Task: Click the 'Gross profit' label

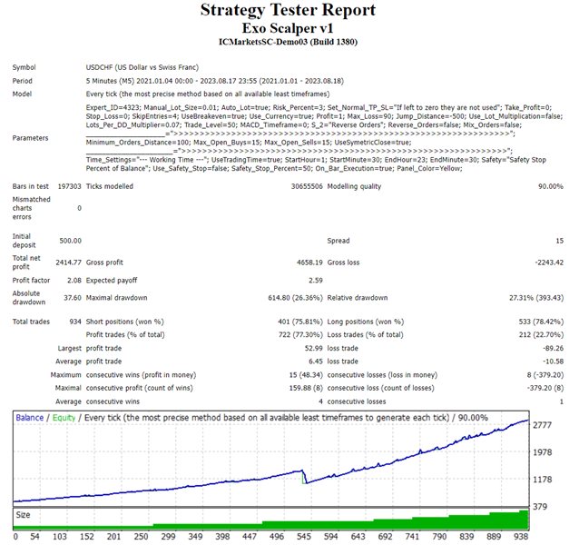Action: pyautogui.click(x=104, y=263)
